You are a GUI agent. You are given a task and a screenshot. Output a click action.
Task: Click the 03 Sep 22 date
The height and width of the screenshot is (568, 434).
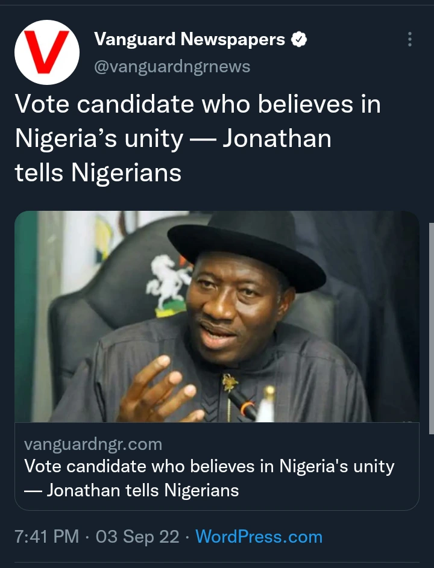point(137,537)
